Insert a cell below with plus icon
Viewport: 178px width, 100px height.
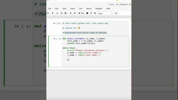53,13
